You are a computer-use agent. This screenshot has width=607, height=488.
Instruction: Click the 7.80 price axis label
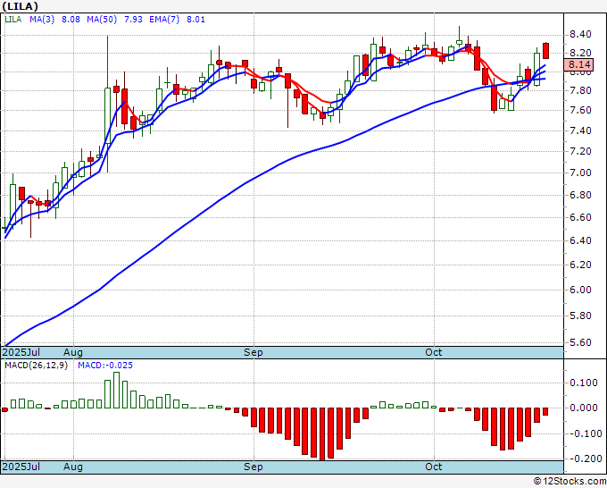580,90
